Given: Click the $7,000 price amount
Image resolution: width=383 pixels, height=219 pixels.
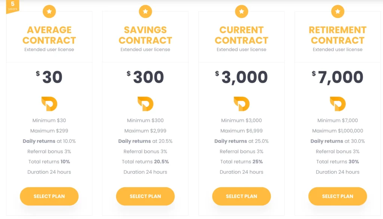Looking at the screenshot, I should point(340,77).
